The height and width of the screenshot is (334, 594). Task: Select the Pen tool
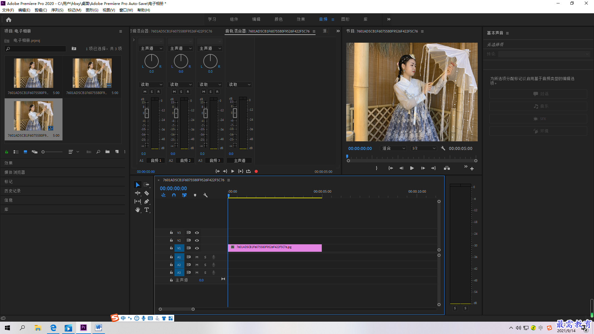click(x=147, y=201)
